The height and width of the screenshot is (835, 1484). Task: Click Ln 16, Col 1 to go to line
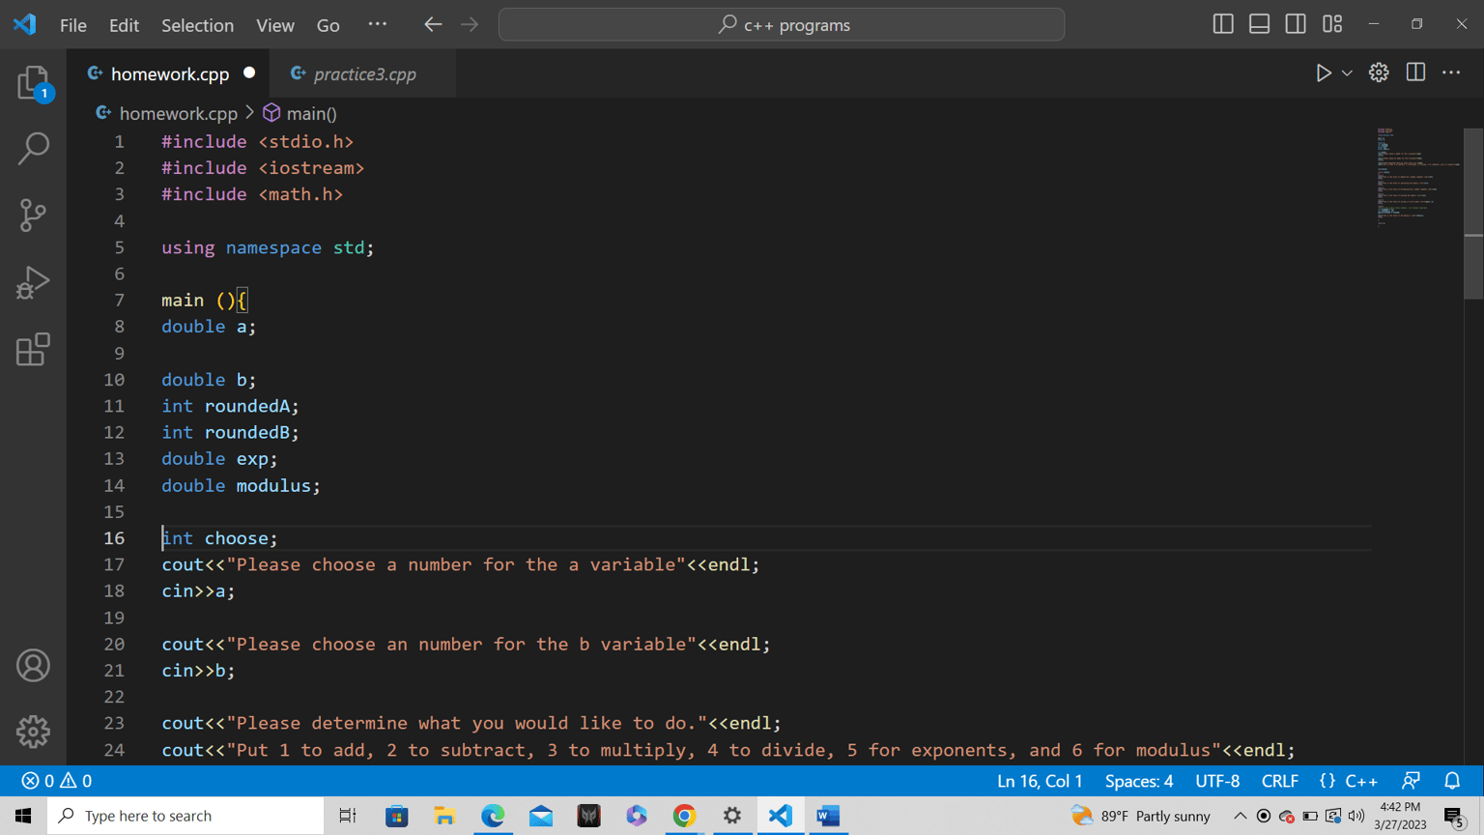(1040, 781)
